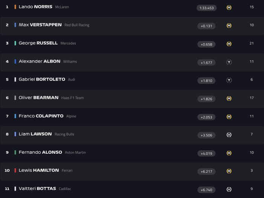Image resolution: width=264 pixels, height=198 pixels.
Task: Click the +6.217 gap badge for Hamilton
Action: (x=206, y=172)
